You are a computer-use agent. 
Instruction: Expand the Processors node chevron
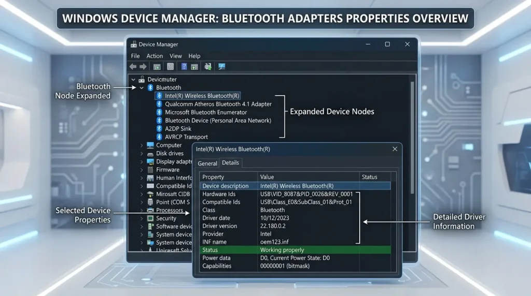[142, 210]
